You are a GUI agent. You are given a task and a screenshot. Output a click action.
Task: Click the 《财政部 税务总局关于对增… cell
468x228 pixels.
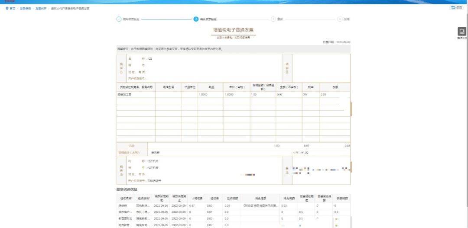pos(260,206)
